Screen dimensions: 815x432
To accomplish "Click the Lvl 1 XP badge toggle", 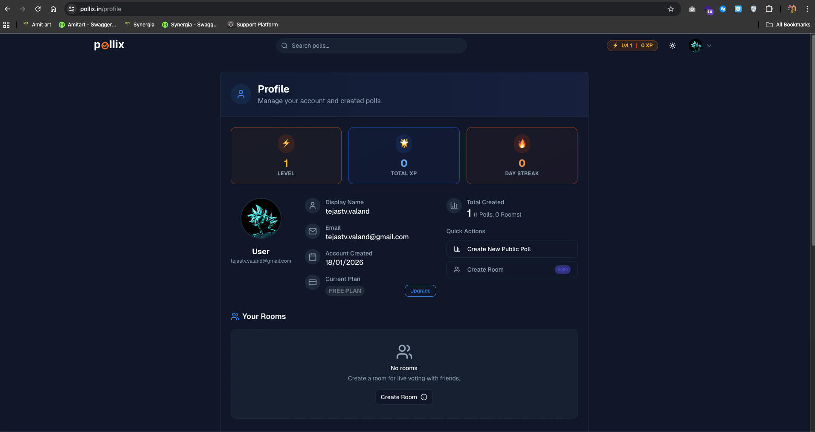I will coord(632,45).
